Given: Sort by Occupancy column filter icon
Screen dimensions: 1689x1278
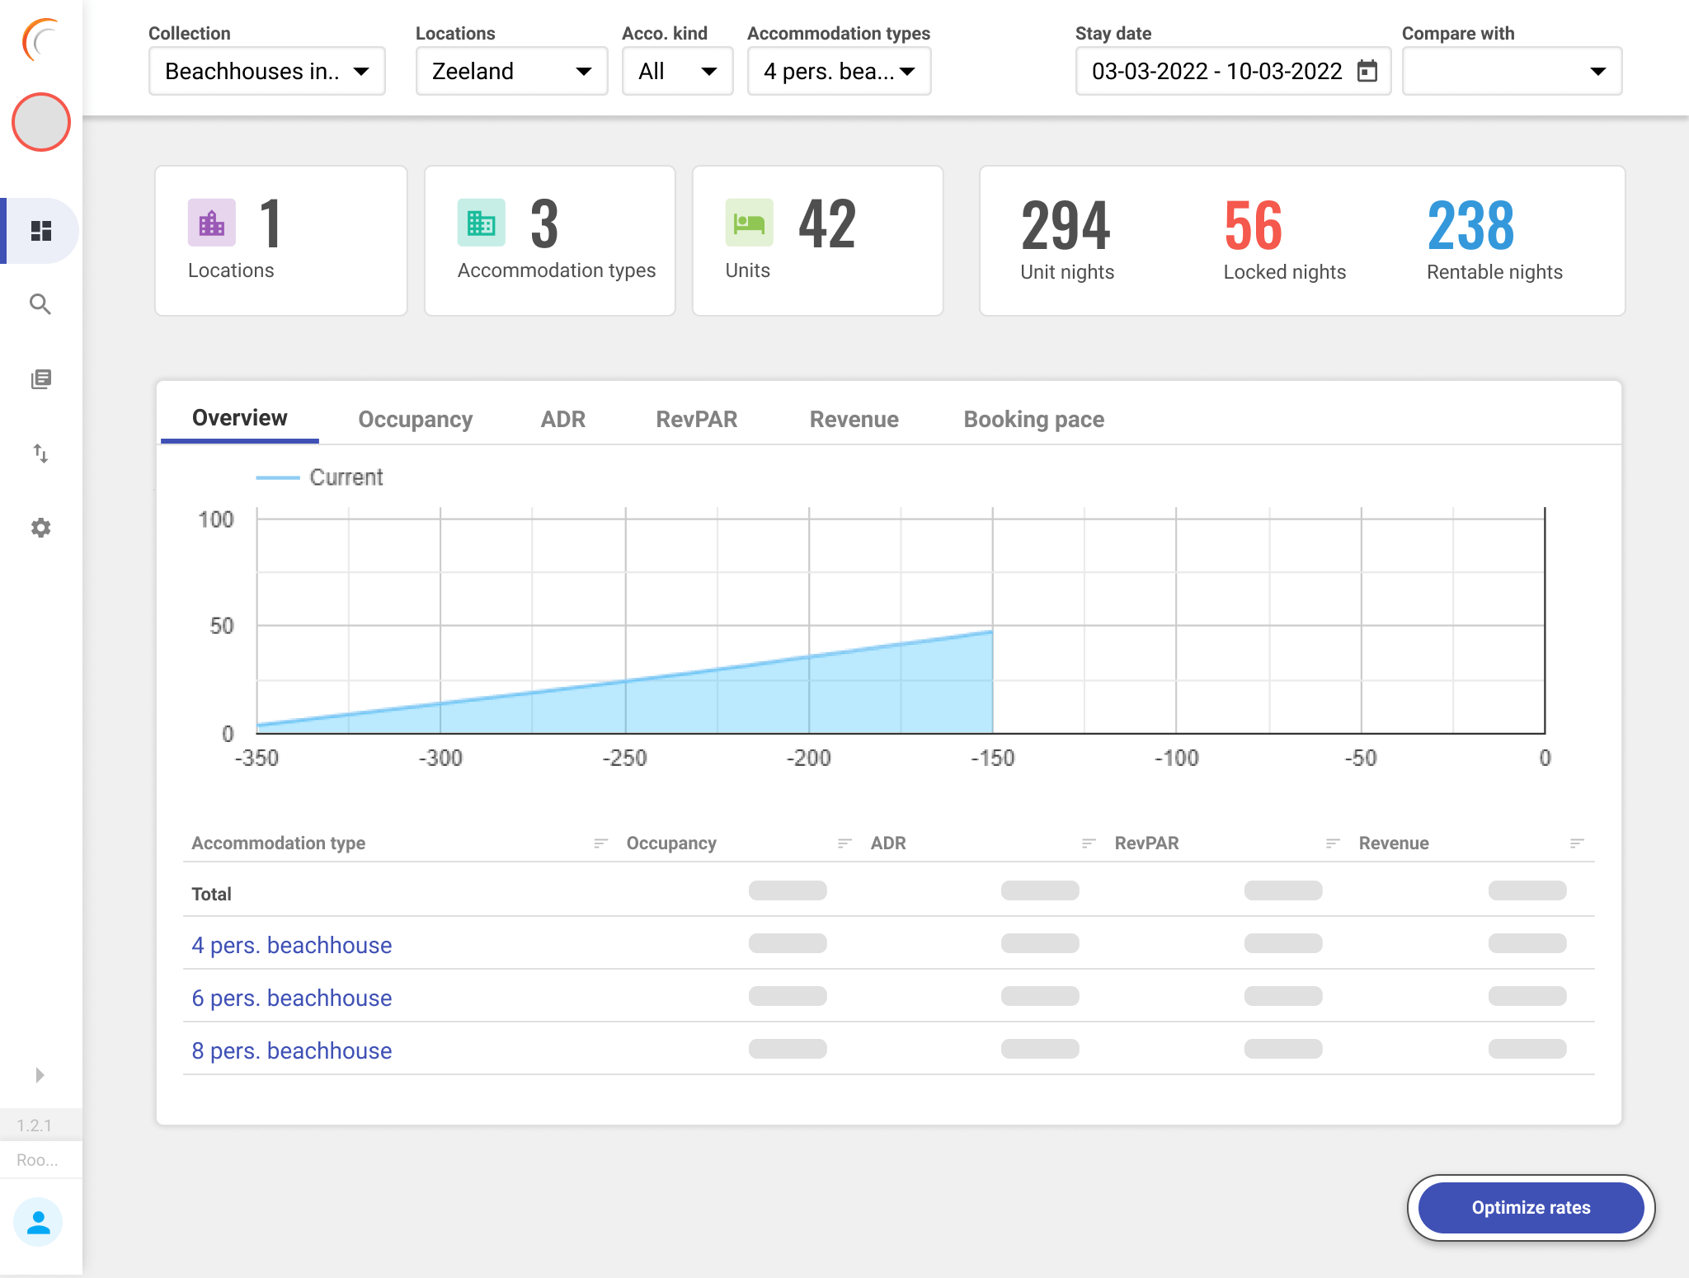Looking at the screenshot, I should tap(844, 843).
